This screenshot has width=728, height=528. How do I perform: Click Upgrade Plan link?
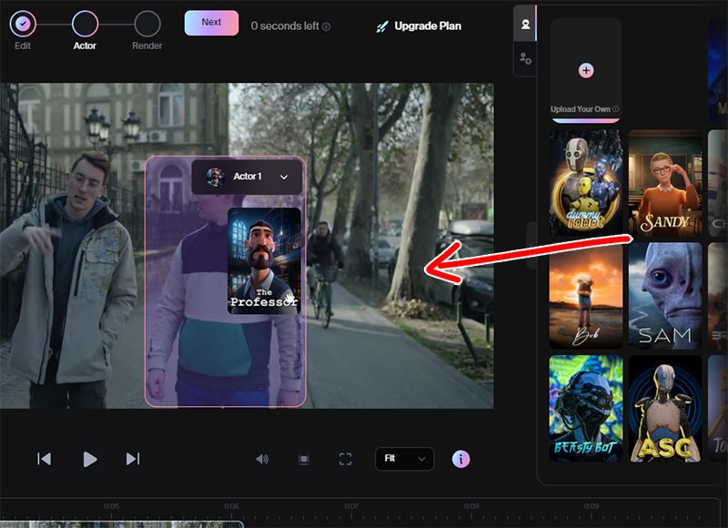pos(419,26)
